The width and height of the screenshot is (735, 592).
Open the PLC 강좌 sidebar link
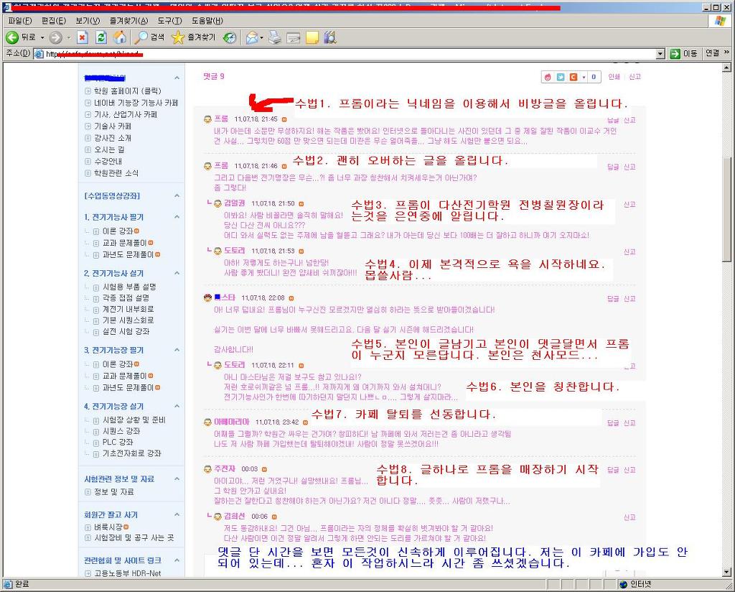tap(118, 442)
